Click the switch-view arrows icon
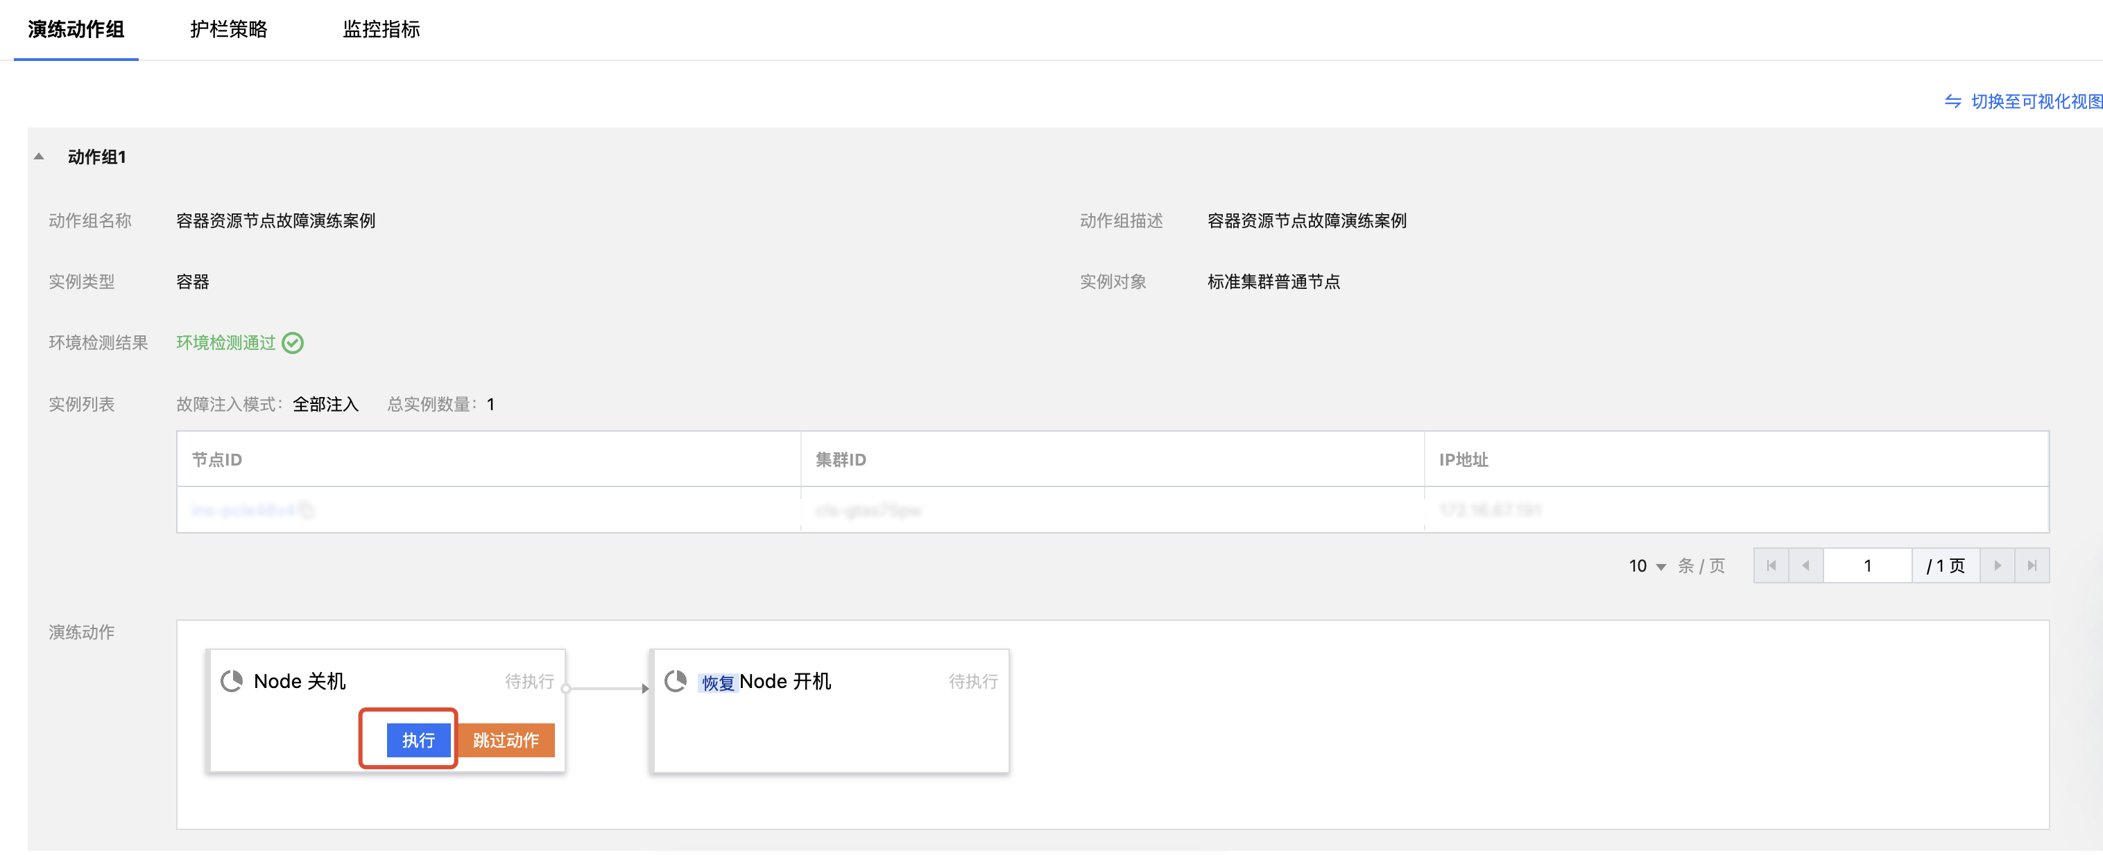The image size is (2103, 855). point(1952,101)
